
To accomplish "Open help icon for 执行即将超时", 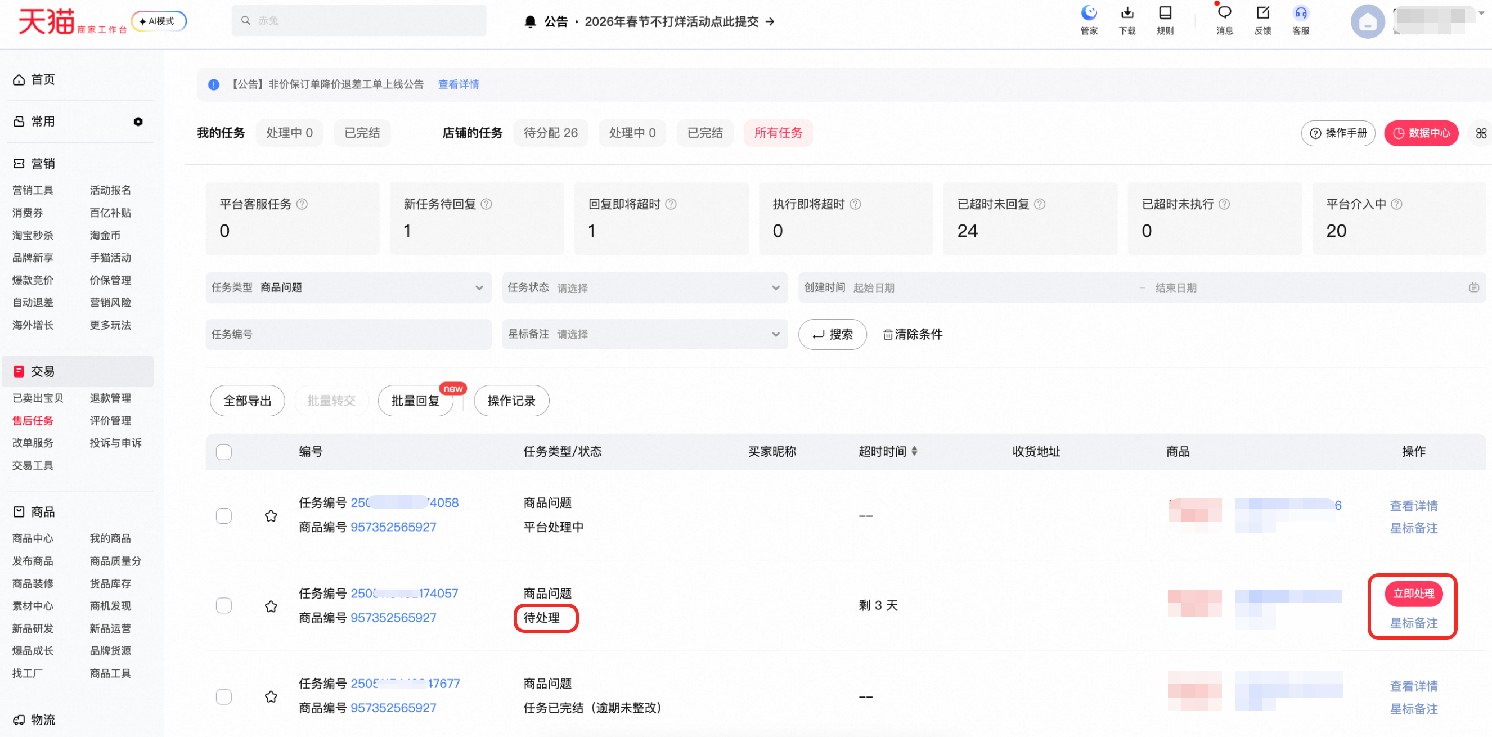I will pyautogui.click(x=855, y=204).
